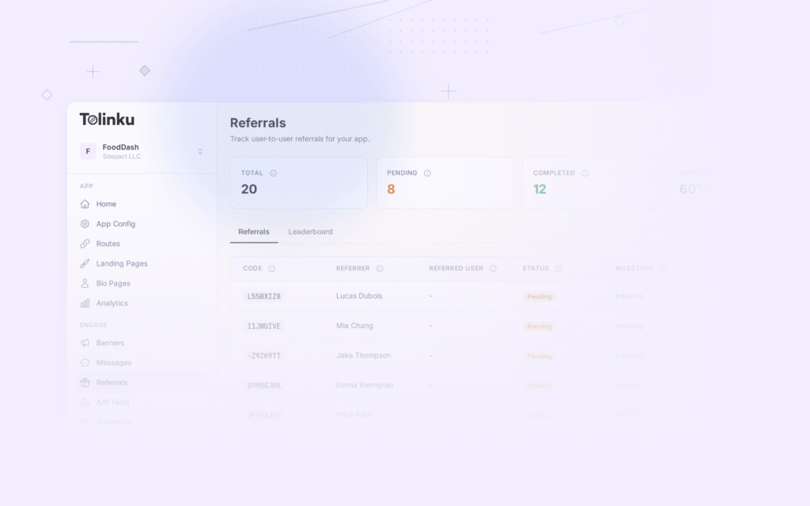810x506 pixels.
Task: Select the Messages chat-bubble icon
Action: (85, 362)
